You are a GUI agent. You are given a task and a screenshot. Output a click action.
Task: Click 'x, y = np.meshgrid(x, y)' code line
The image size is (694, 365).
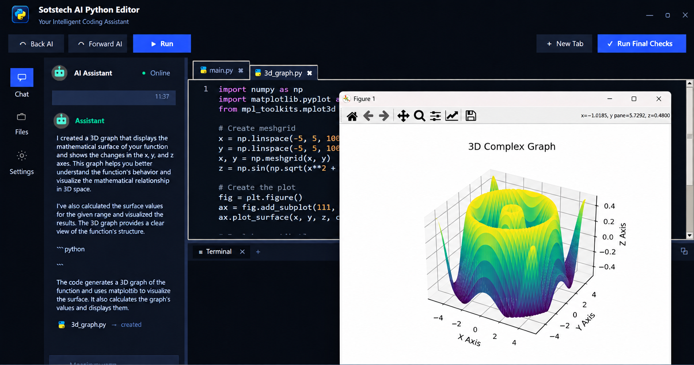[x=274, y=158]
